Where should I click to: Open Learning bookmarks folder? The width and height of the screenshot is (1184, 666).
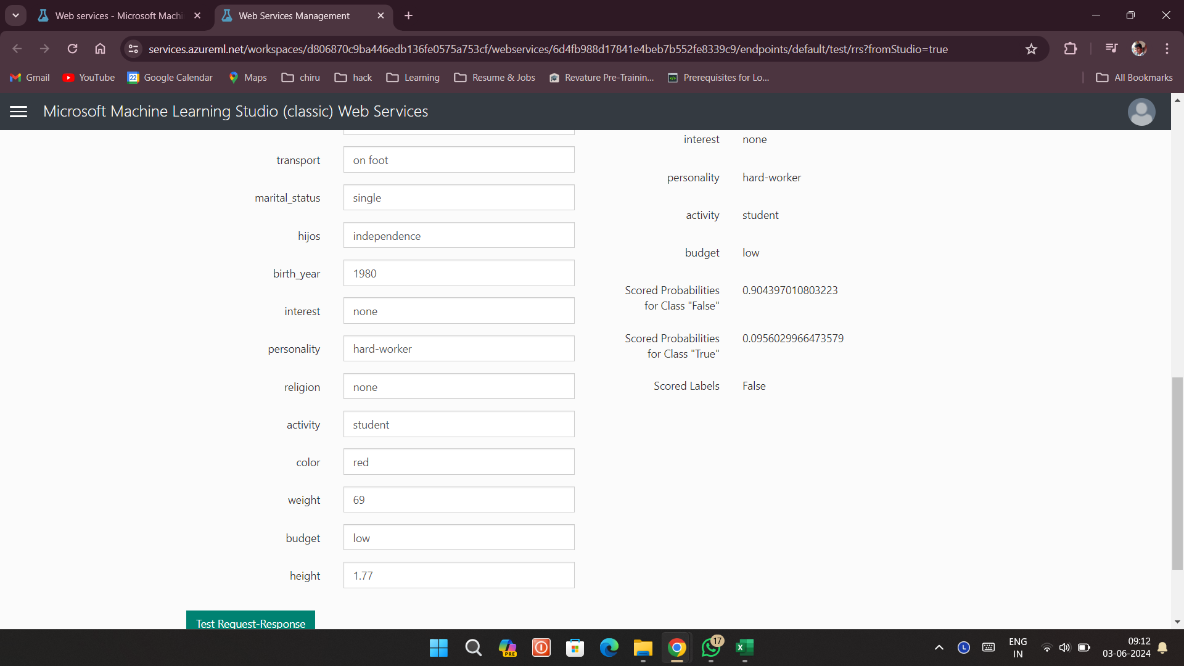[413, 78]
